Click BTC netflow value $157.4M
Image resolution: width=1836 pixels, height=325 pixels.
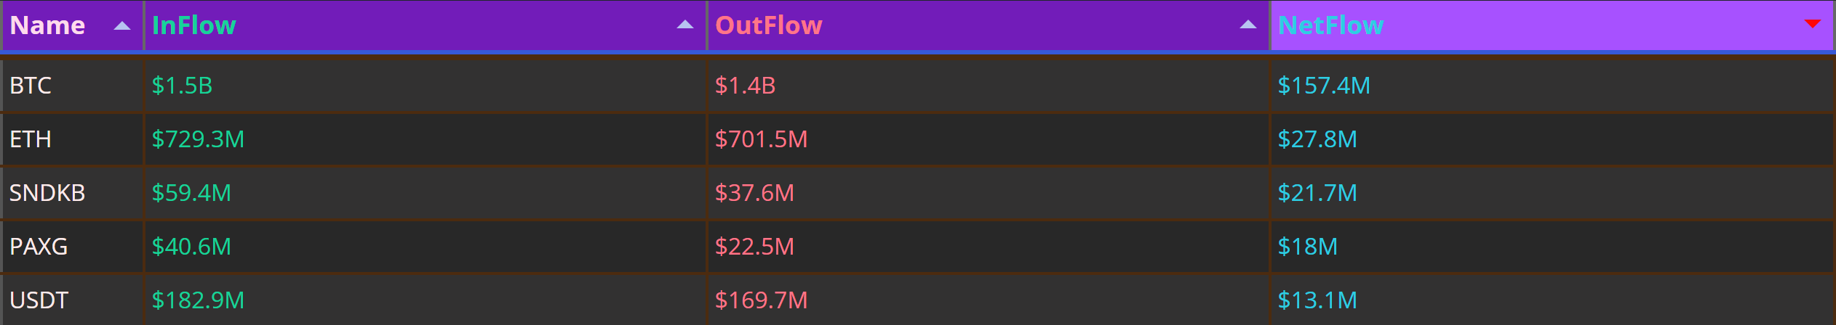pyautogui.click(x=1324, y=86)
